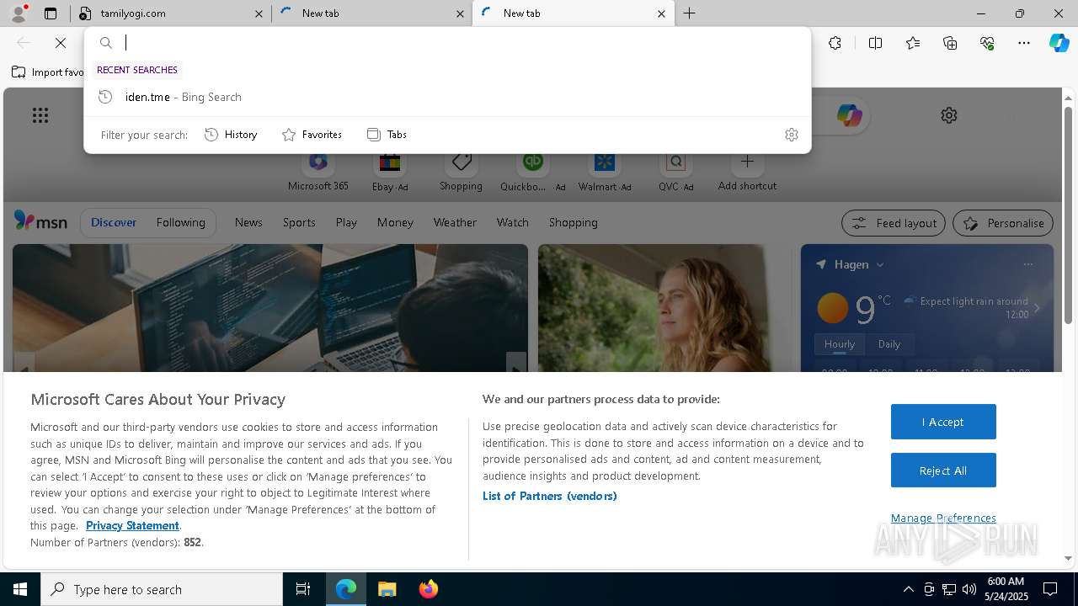Image resolution: width=1078 pixels, height=606 pixels.
Task: Open the News category
Action: (x=248, y=223)
